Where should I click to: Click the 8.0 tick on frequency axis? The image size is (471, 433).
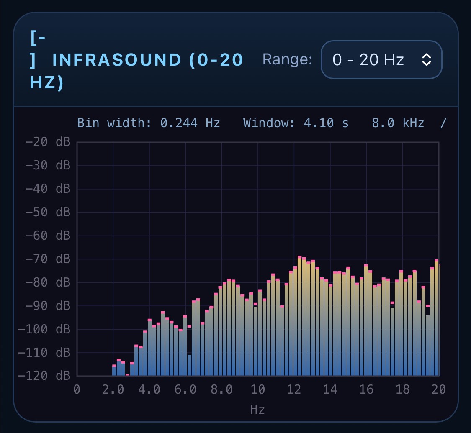click(221, 389)
